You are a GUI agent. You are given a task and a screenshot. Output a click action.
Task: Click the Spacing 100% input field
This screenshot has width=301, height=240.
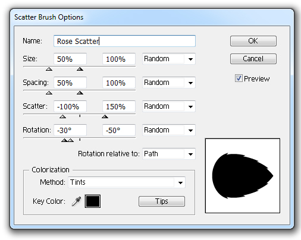point(119,83)
